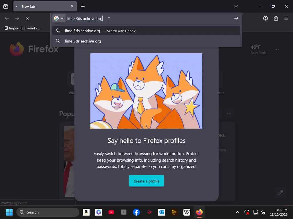
Task: Open Facebook from the taskbar
Action: coord(136,212)
